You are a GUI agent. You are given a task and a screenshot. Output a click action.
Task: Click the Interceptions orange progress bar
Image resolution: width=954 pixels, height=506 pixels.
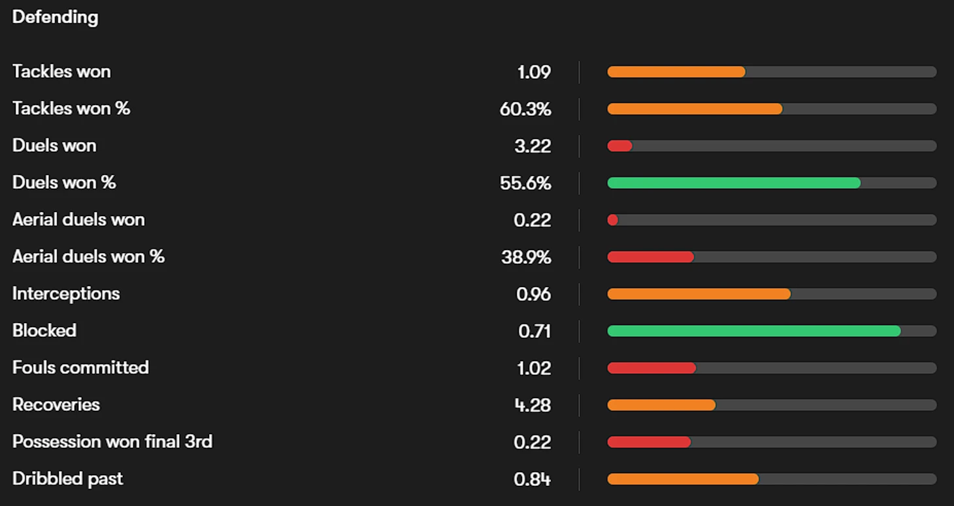[x=699, y=294]
